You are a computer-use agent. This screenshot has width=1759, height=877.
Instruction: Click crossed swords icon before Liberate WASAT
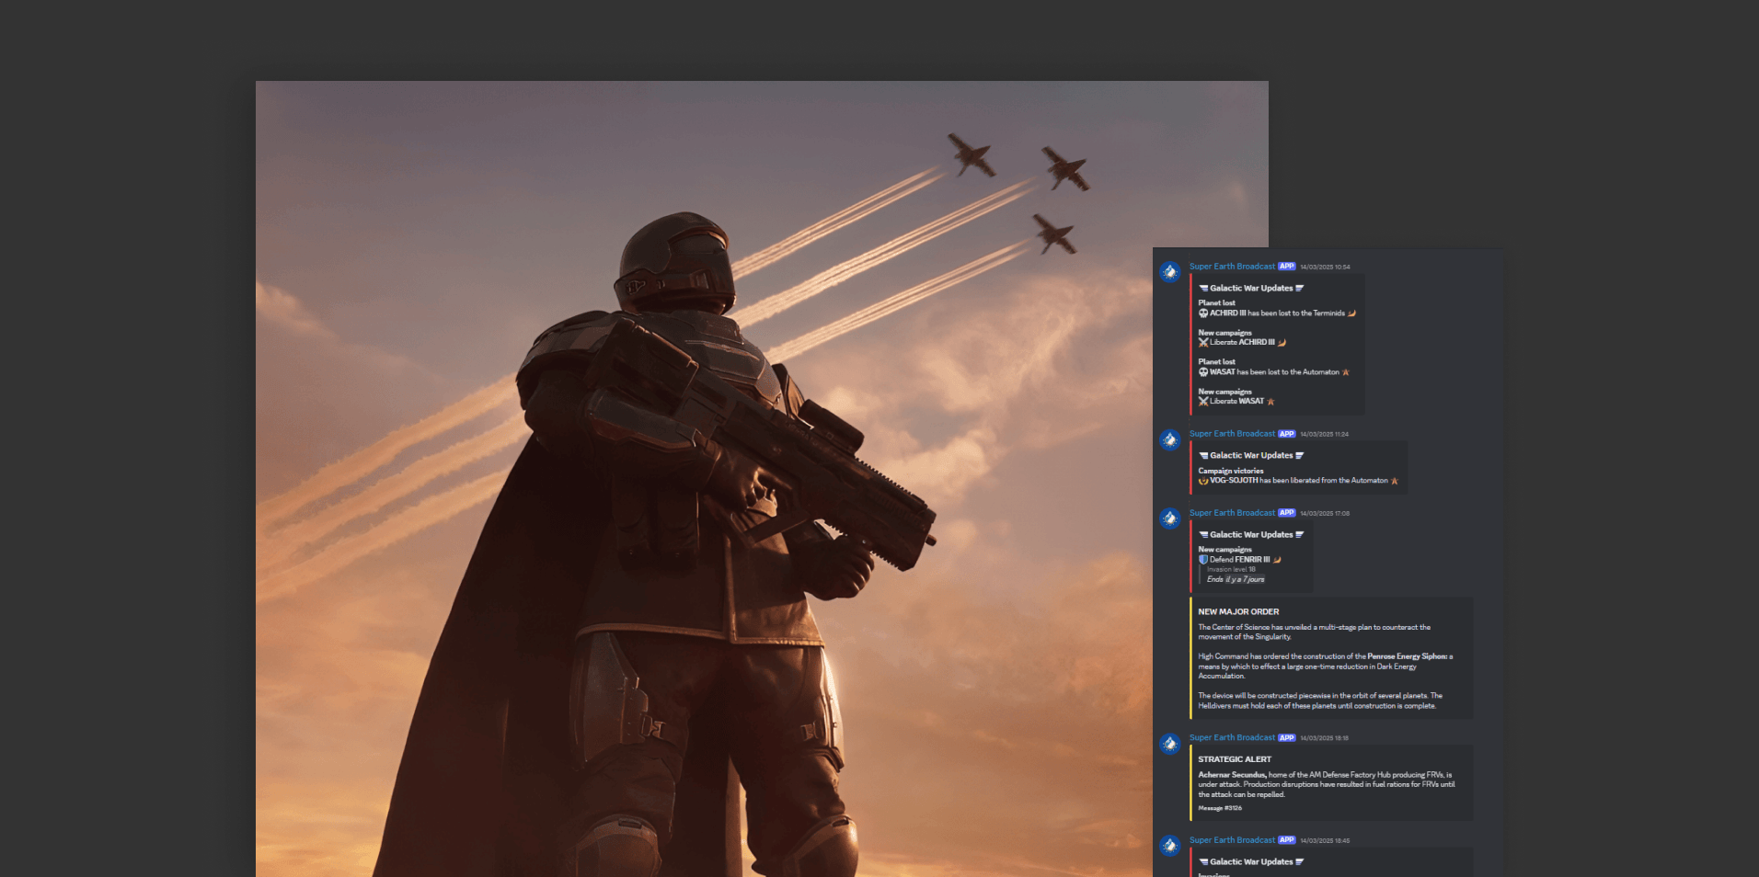tap(1203, 401)
